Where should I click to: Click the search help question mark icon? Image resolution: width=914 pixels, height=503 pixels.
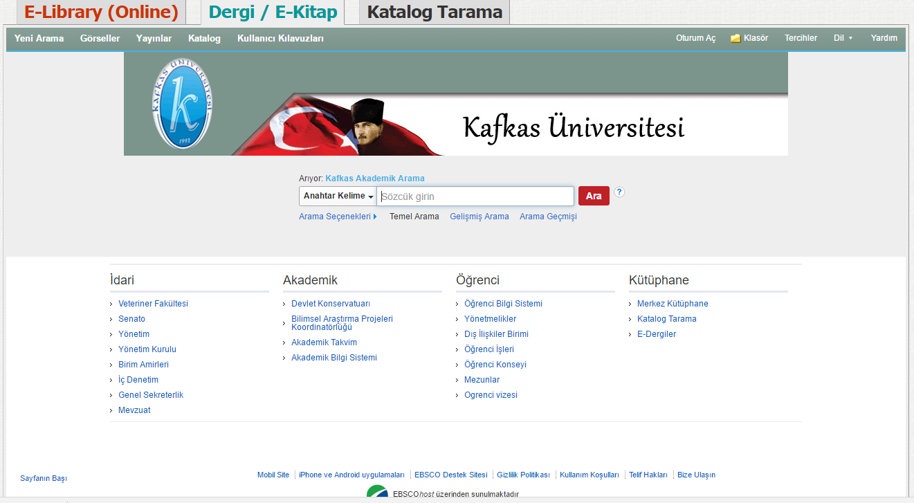coord(619,192)
